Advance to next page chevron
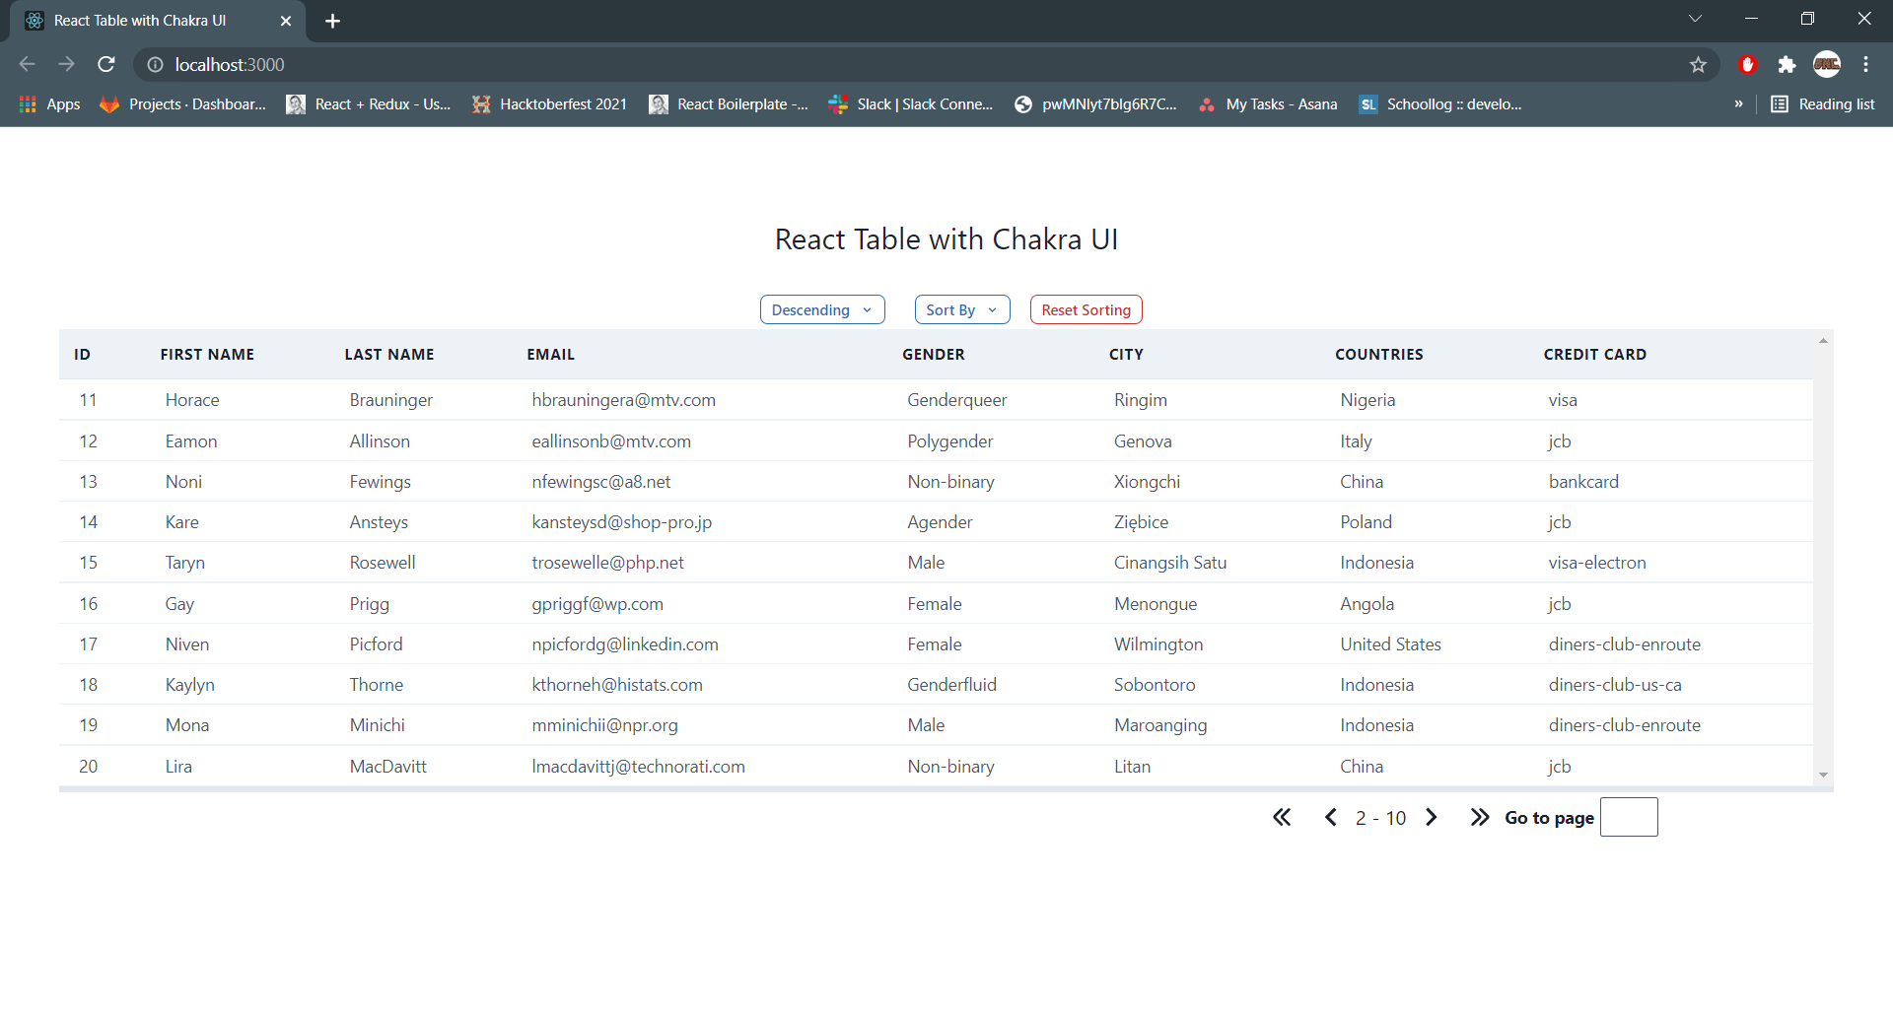The image size is (1893, 1015). pos(1432,817)
